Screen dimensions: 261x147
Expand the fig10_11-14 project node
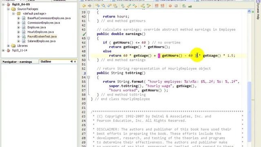[3, 50]
